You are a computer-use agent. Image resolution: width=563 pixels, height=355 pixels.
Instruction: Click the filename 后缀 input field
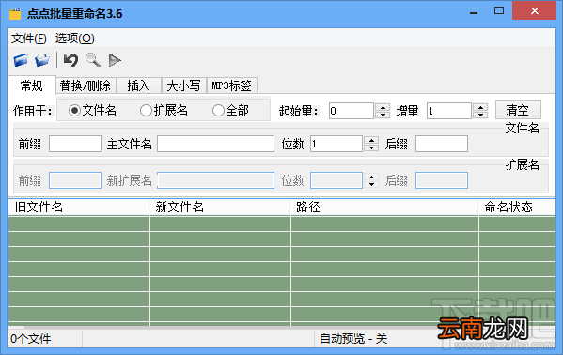442,144
